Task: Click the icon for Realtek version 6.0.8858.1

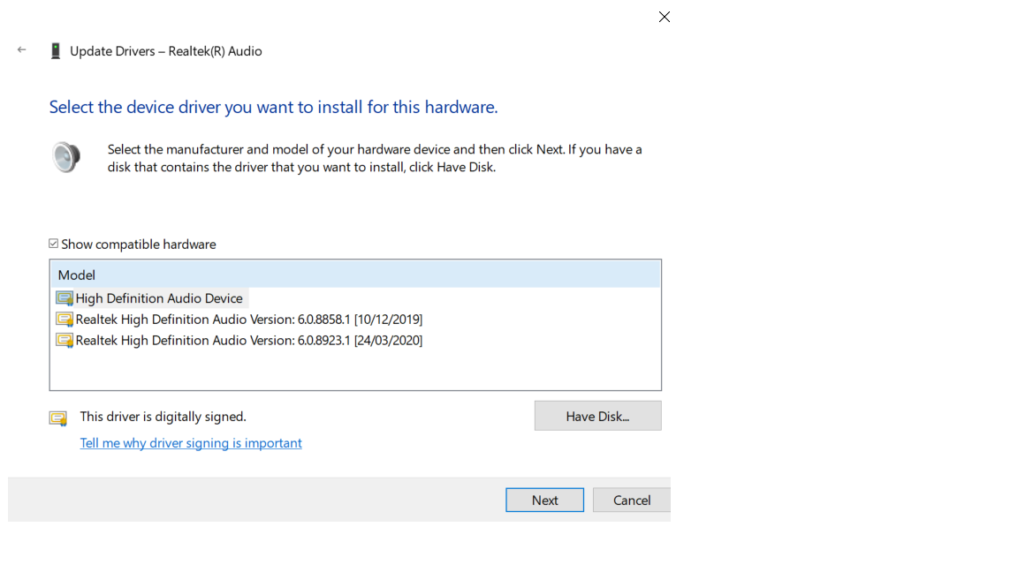Action: pos(65,319)
